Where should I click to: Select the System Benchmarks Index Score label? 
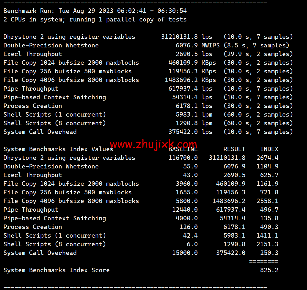tap(56, 270)
